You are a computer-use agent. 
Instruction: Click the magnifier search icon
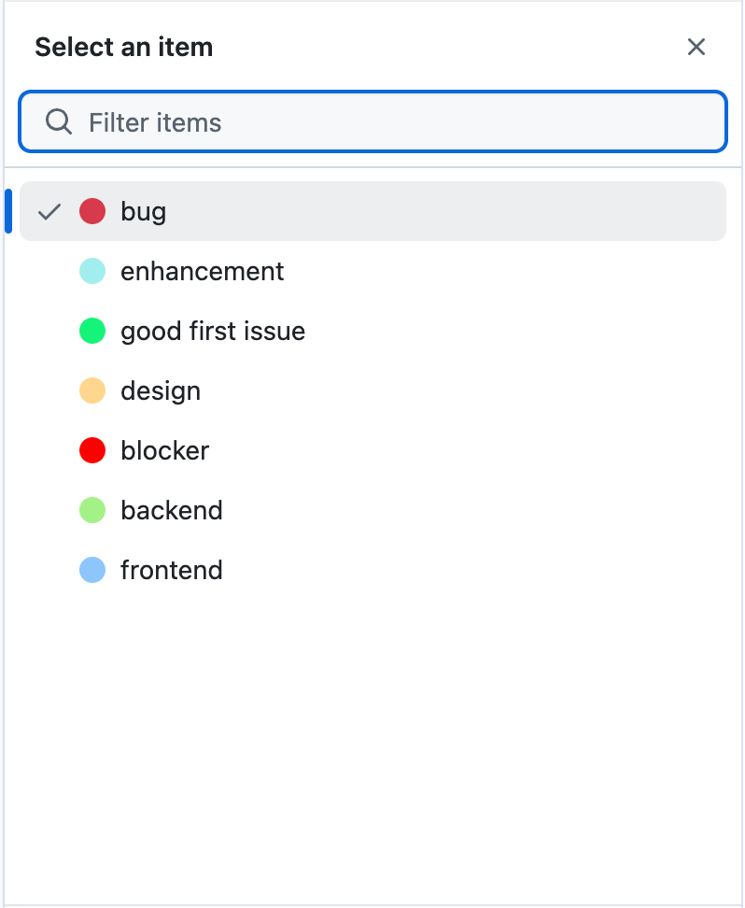click(58, 121)
